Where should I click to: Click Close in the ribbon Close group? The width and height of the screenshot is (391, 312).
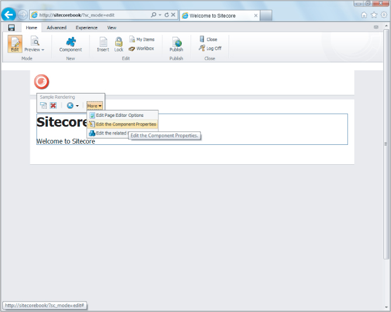tap(208, 40)
